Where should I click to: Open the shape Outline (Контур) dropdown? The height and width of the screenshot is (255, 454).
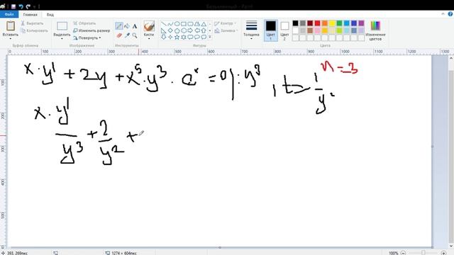point(226,23)
